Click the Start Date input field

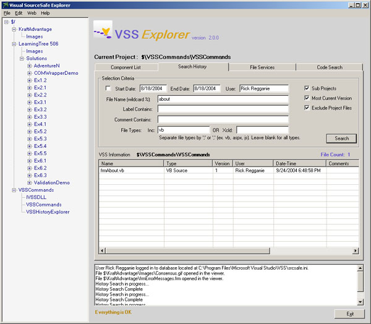tap(153, 88)
